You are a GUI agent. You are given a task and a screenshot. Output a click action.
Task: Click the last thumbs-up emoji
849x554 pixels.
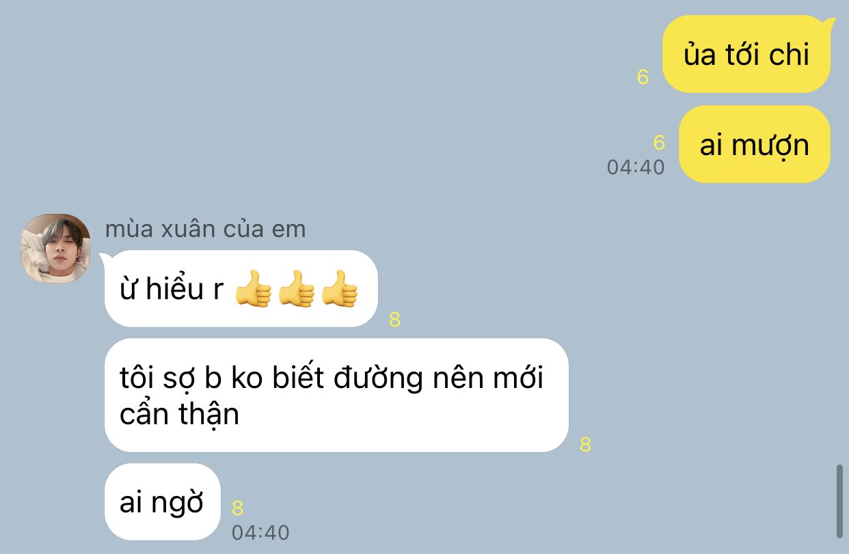click(x=340, y=288)
